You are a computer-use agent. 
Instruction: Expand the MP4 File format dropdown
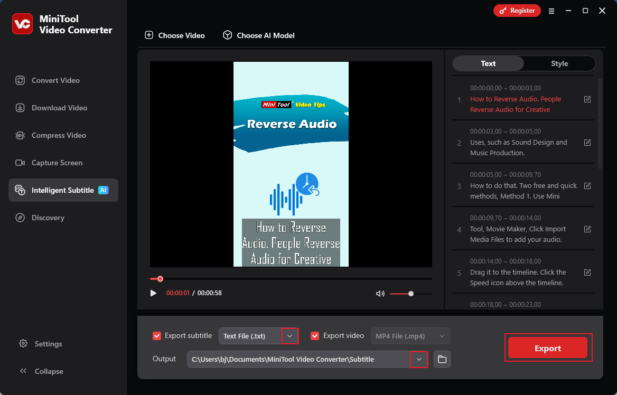[x=442, y=336]
